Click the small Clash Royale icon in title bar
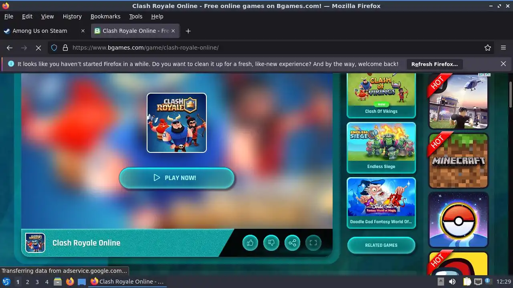This screenshot has height=288, width=513. point(35,243)
